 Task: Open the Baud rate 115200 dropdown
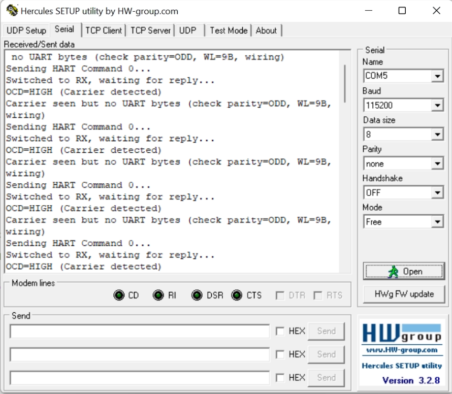pyautogui.click(x=437, y=105)
